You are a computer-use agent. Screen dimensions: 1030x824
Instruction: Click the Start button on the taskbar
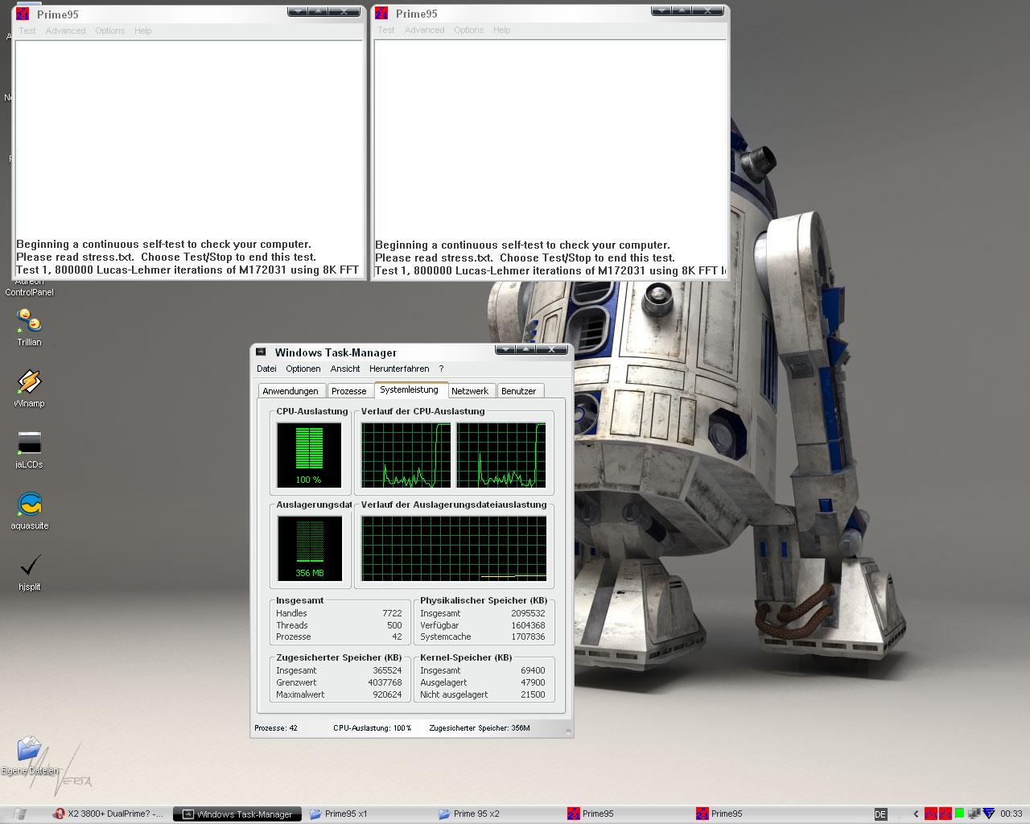pos(20,814)
